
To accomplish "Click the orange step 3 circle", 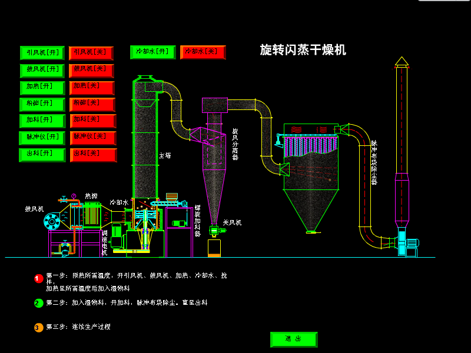I will [39, 327].
